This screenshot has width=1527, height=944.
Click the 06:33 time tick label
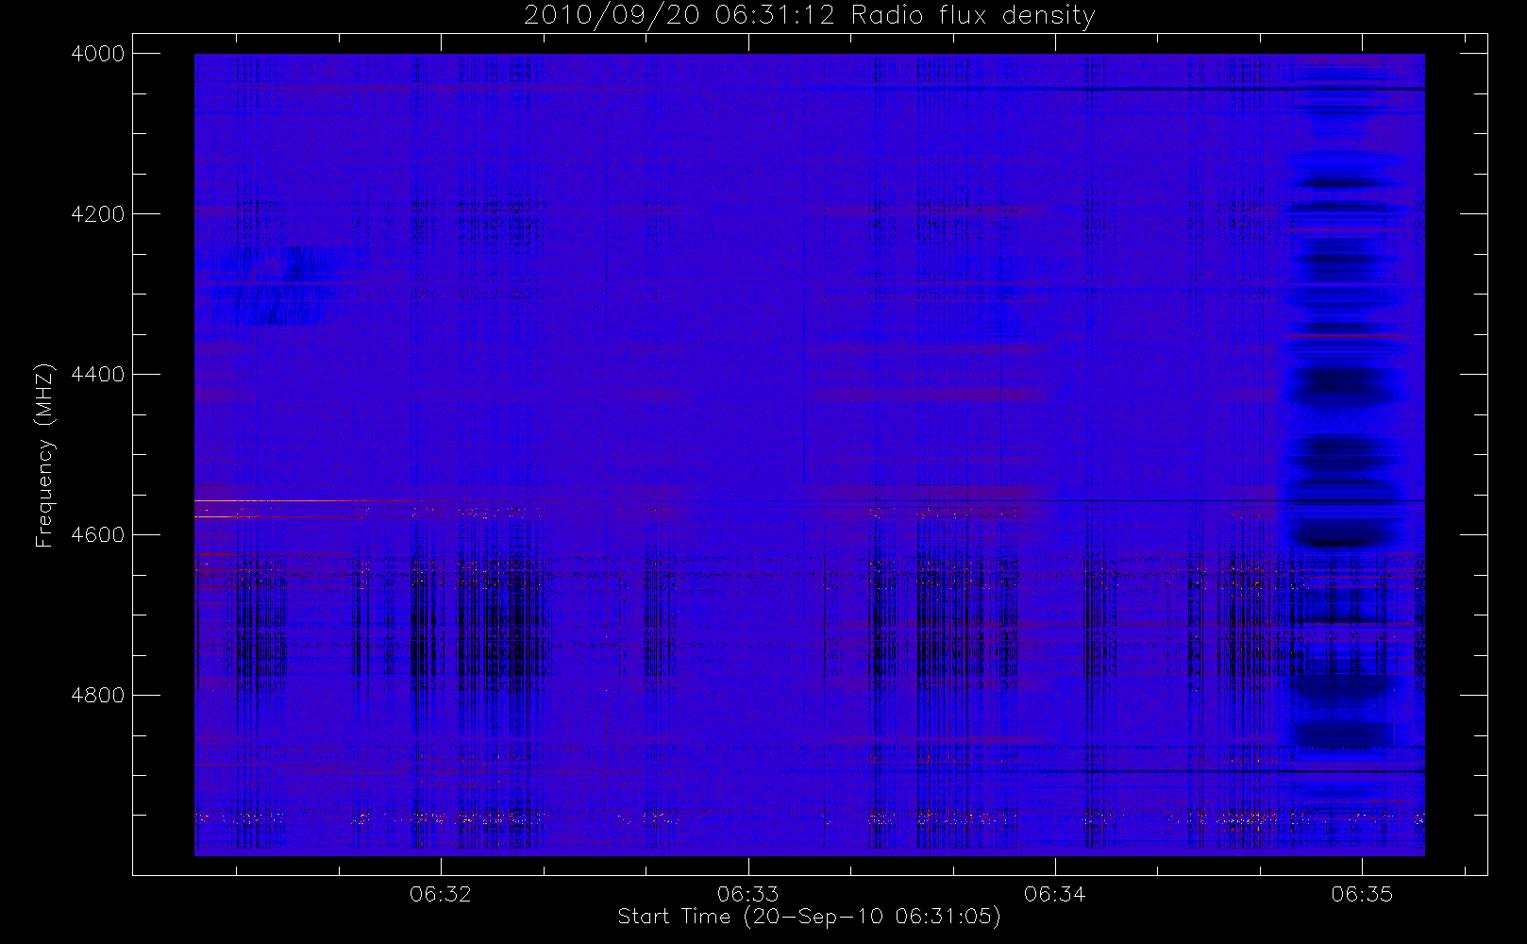[x=747, y=894]
